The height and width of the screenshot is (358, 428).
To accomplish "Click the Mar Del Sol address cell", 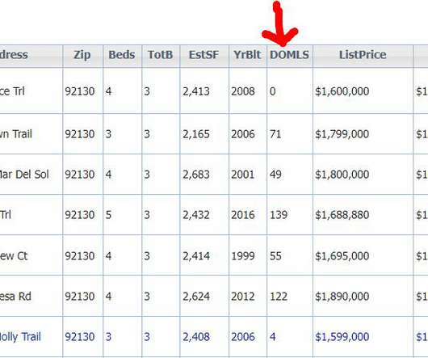I will [24, 175].
